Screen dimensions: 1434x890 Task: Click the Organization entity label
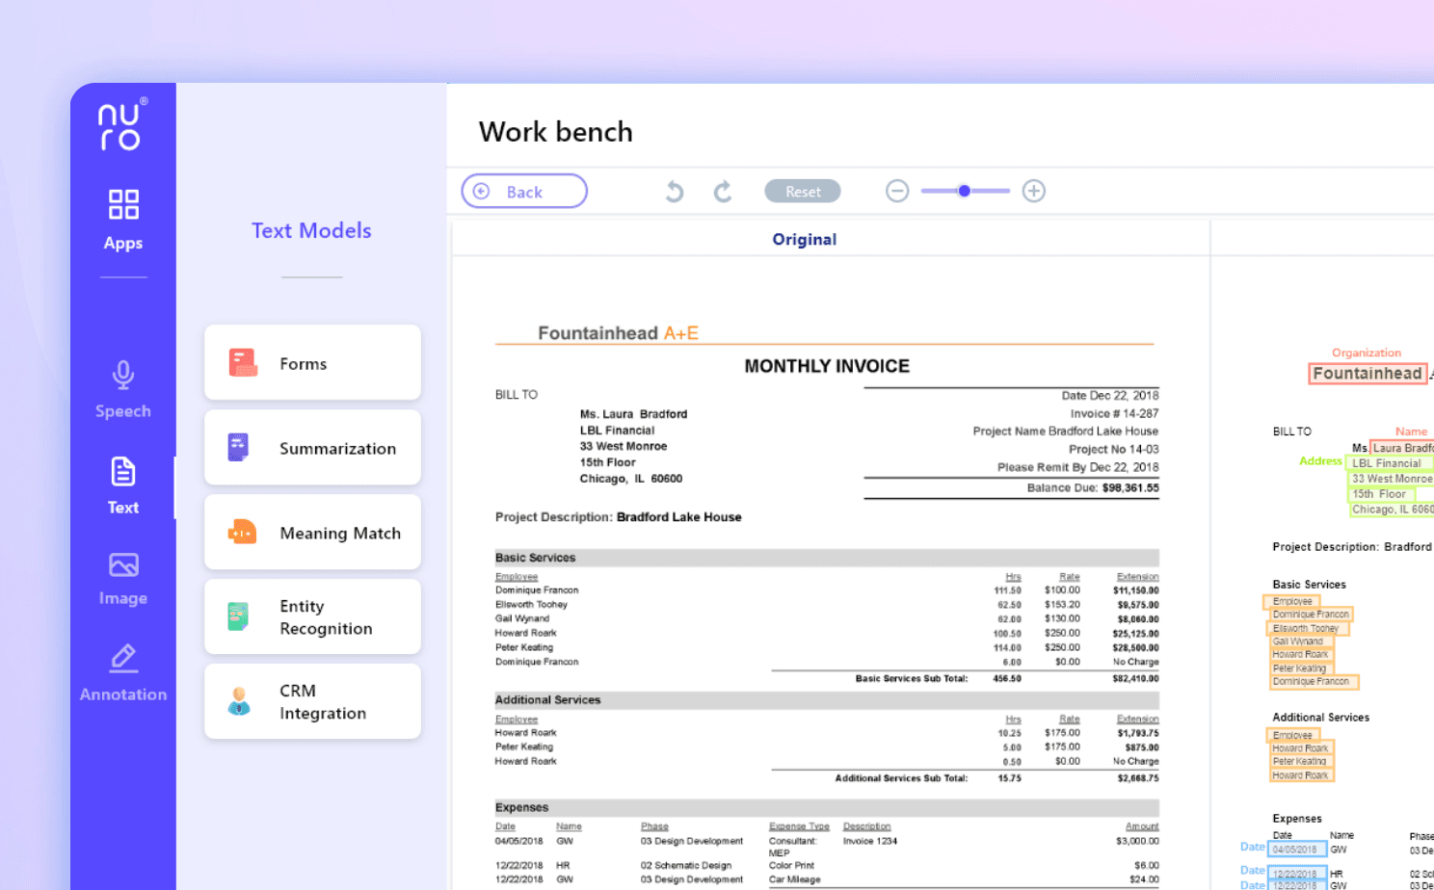point(1367,353)
